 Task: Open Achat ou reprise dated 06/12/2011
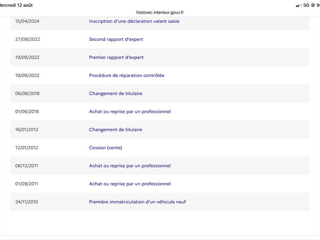[x=130, y=166]
